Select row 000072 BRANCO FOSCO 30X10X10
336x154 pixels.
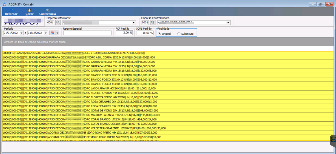click(x=167, y=79)
